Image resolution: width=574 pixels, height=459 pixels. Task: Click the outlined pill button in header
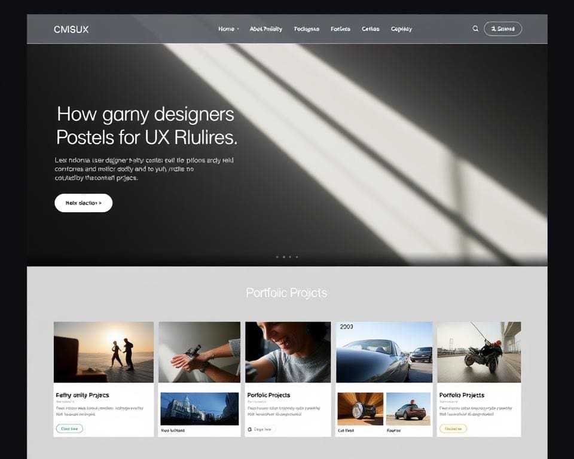tap(502, 29)
